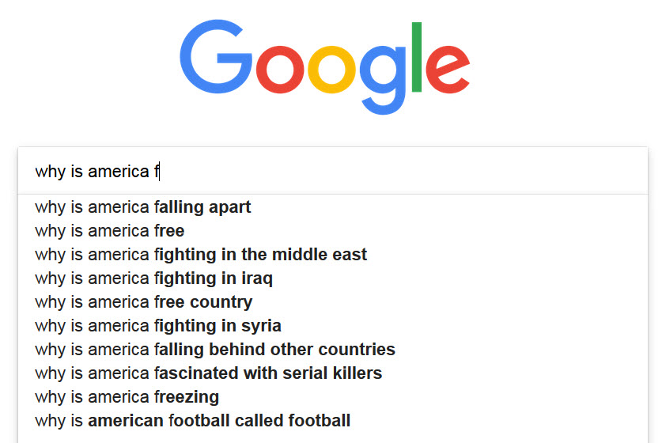Click the first red 'o' in the logo

click(280, 69)
